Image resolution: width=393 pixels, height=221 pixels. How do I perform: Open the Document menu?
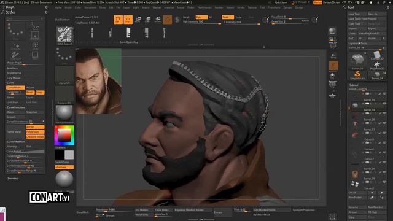click(90, 7)
